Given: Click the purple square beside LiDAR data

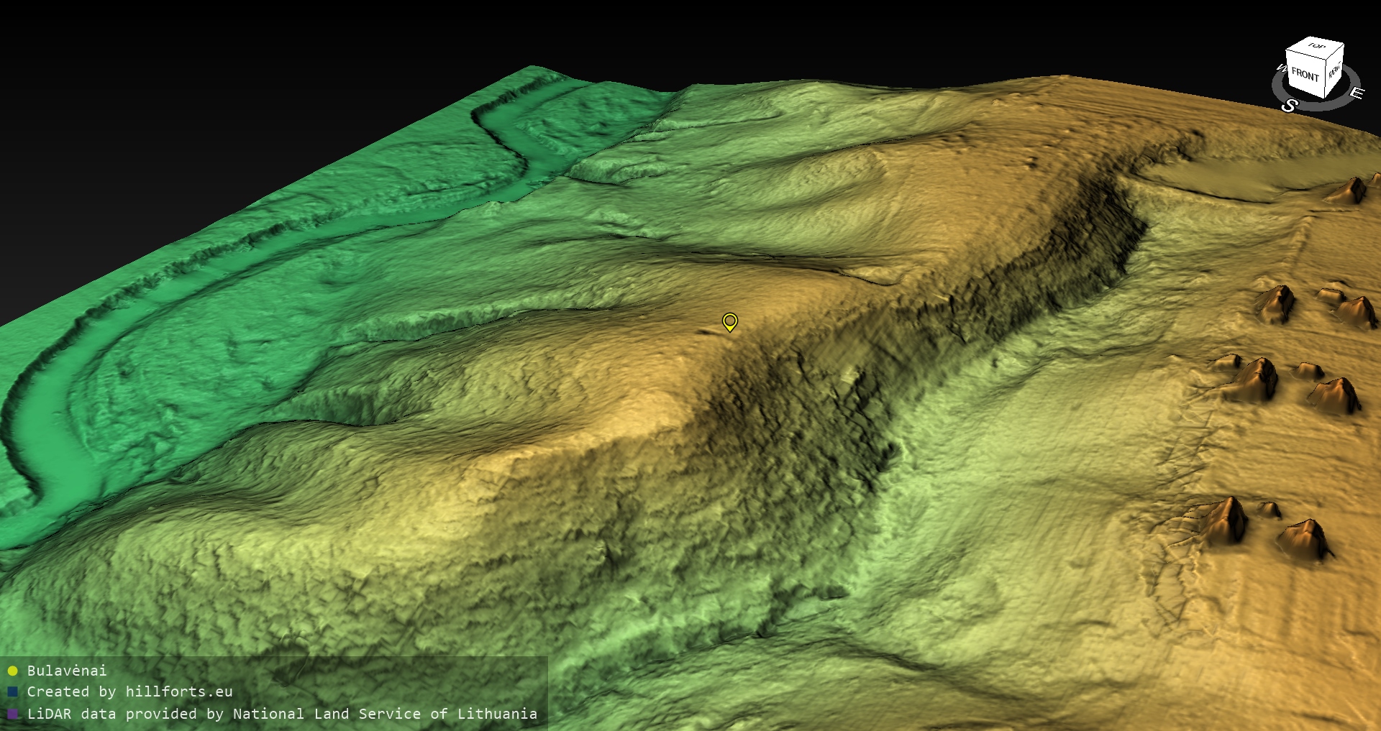Looking at the screenshot, I should pyautogui.click(x=12, y=714).
